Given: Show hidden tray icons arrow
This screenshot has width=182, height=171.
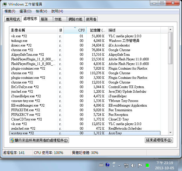Looking at the screenshot, I should [x=119, y=166].
